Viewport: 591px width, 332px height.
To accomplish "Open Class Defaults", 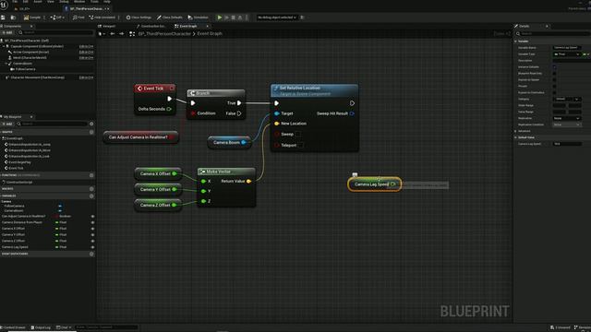I will point(170,18).
